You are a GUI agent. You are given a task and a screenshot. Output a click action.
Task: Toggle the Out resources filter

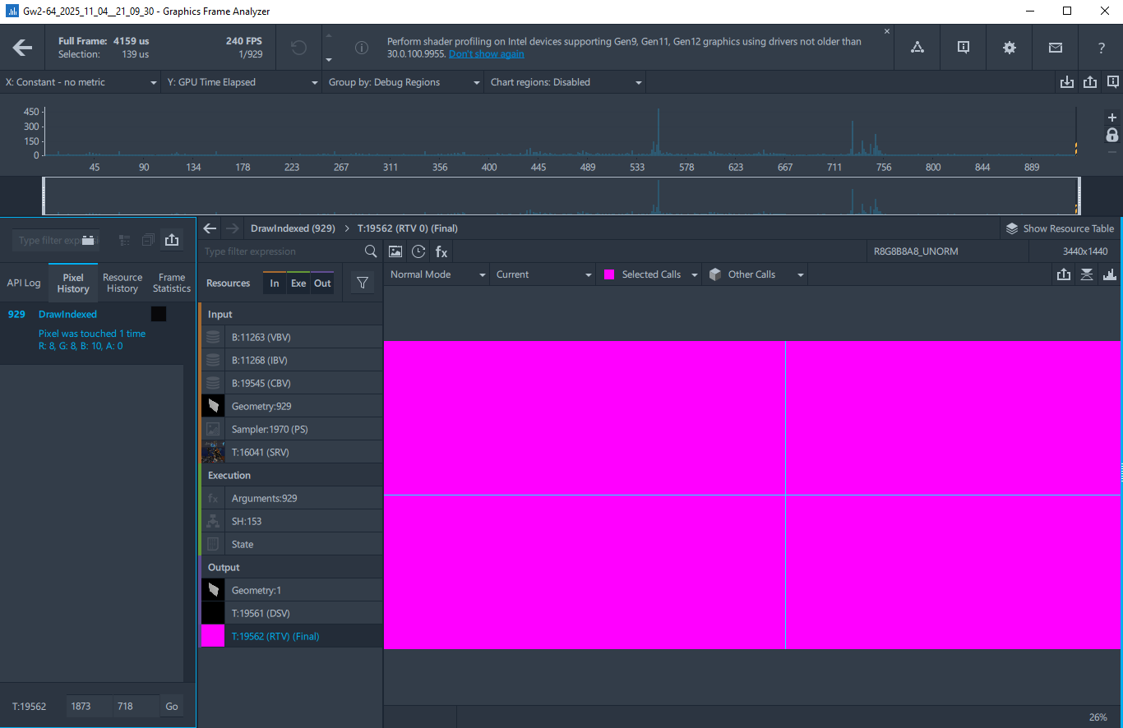pos(322,283)
